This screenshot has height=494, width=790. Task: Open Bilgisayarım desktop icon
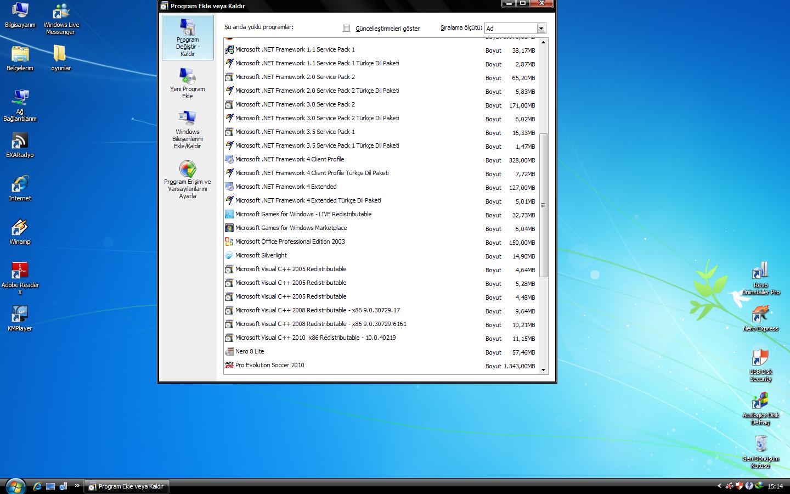tap(20, 15)
